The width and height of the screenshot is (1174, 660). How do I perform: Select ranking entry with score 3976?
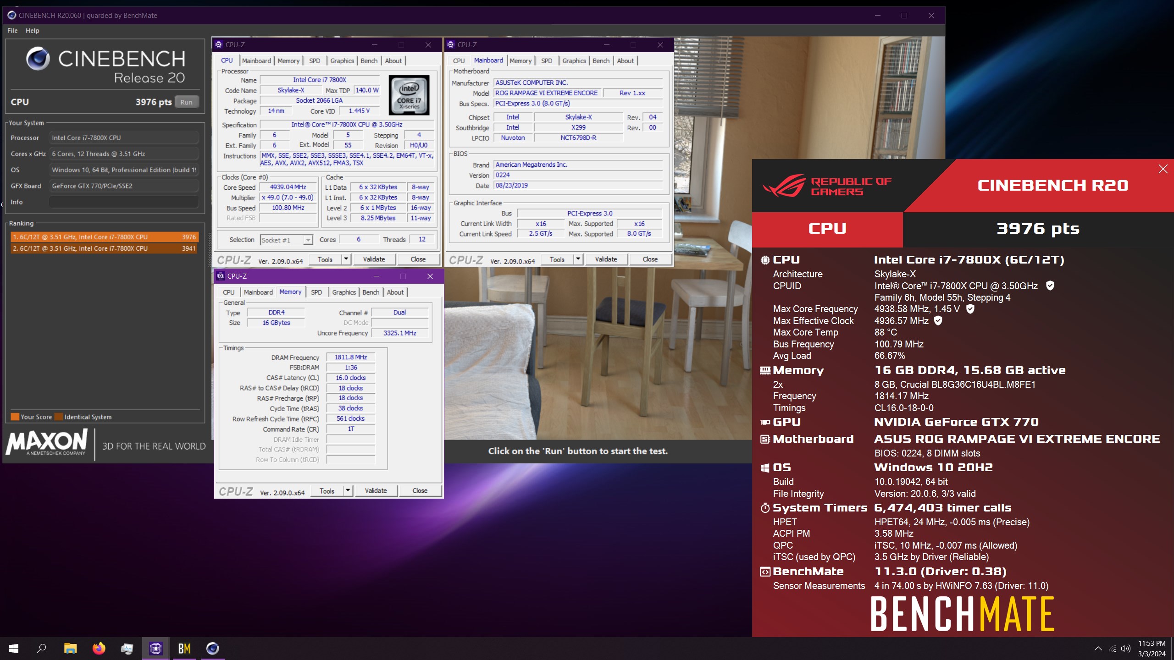pyautogui.click(x=105, y=237)
